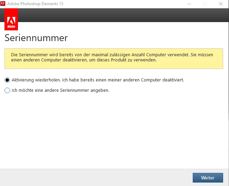Click the Seriennummer heading
Viewport: 229px width, 186px height.
coord(36,38)
